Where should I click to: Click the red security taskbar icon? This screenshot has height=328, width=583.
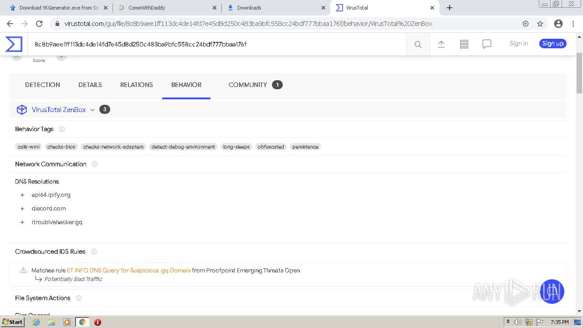(97, 322)
